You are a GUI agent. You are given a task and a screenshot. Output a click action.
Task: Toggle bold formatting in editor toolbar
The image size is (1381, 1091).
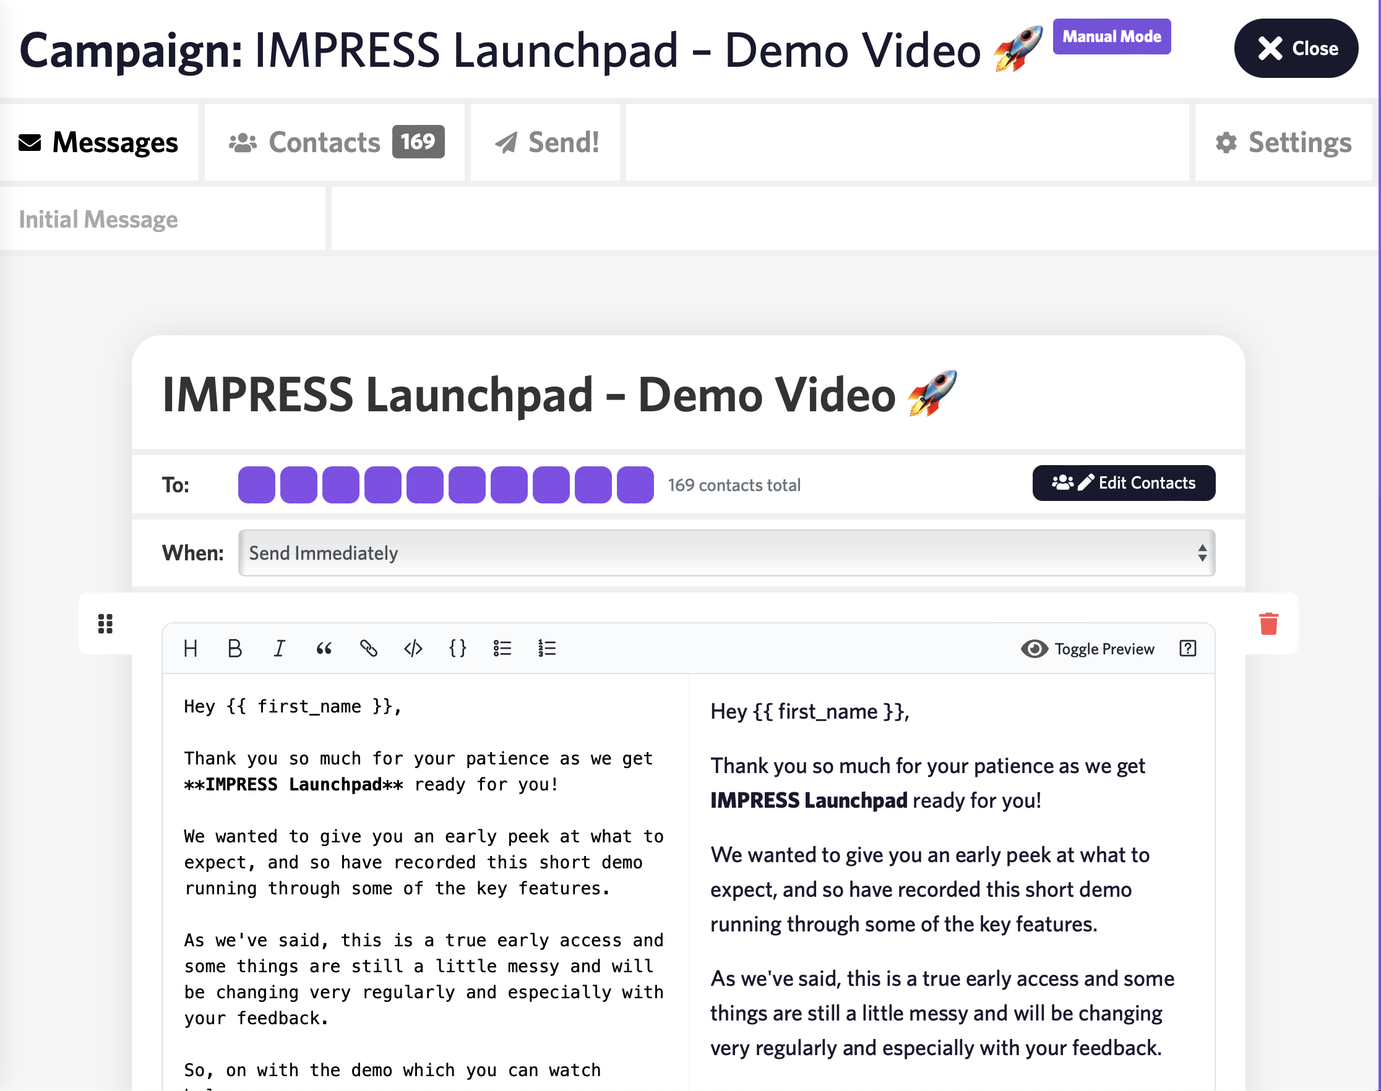(234, 648)
